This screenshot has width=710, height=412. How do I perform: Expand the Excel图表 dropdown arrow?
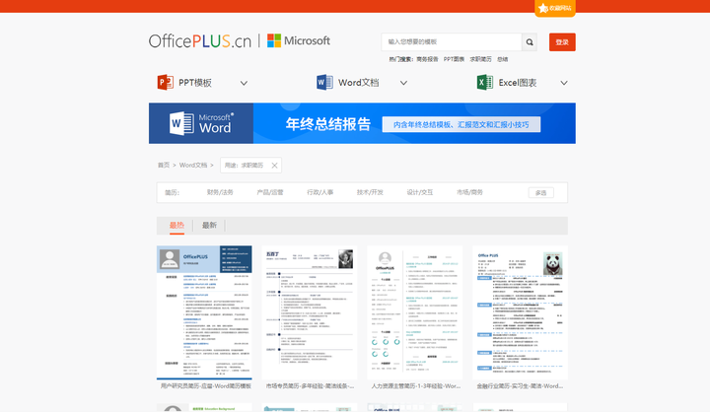coord(562,84)
